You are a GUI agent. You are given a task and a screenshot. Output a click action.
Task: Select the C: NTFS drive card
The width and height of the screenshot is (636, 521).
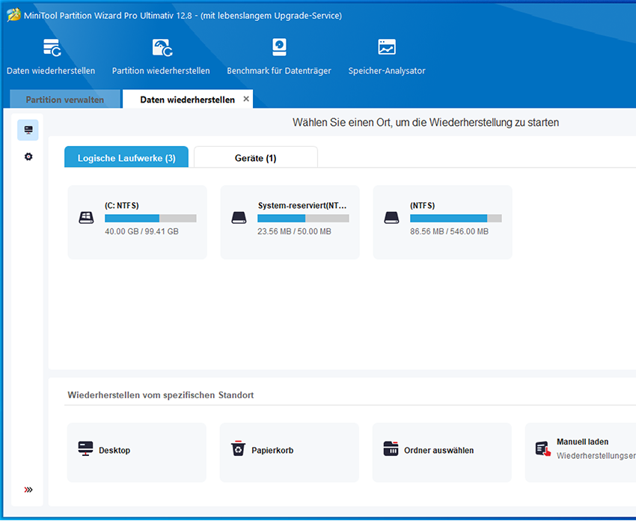pyautogui.click(x=137, y=222)
